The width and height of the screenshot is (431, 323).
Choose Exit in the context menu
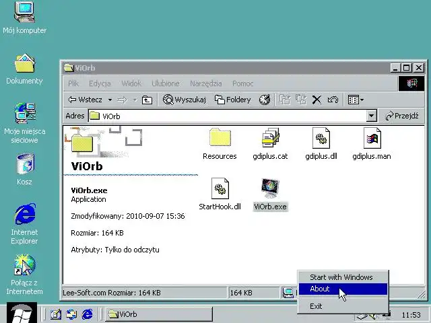click(343, 306)
